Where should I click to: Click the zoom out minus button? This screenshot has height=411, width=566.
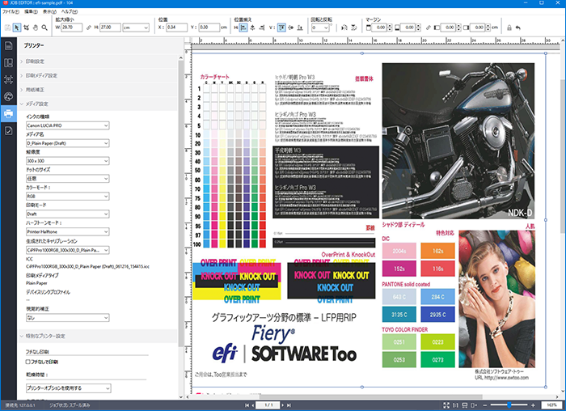pos(485,405)
